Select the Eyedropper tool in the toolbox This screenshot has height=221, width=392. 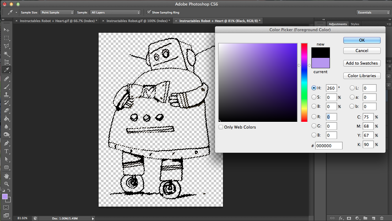point(6,70)
